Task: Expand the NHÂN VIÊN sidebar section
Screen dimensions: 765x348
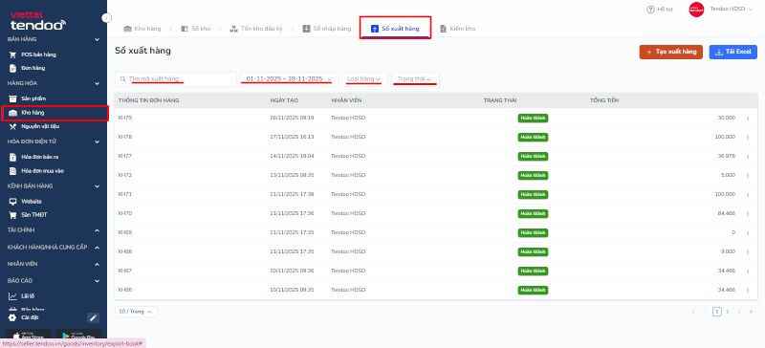Action: click(x=98, y=265)
